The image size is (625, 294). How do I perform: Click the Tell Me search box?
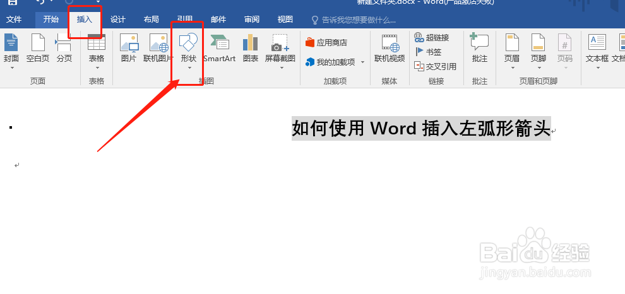point(359,20)
